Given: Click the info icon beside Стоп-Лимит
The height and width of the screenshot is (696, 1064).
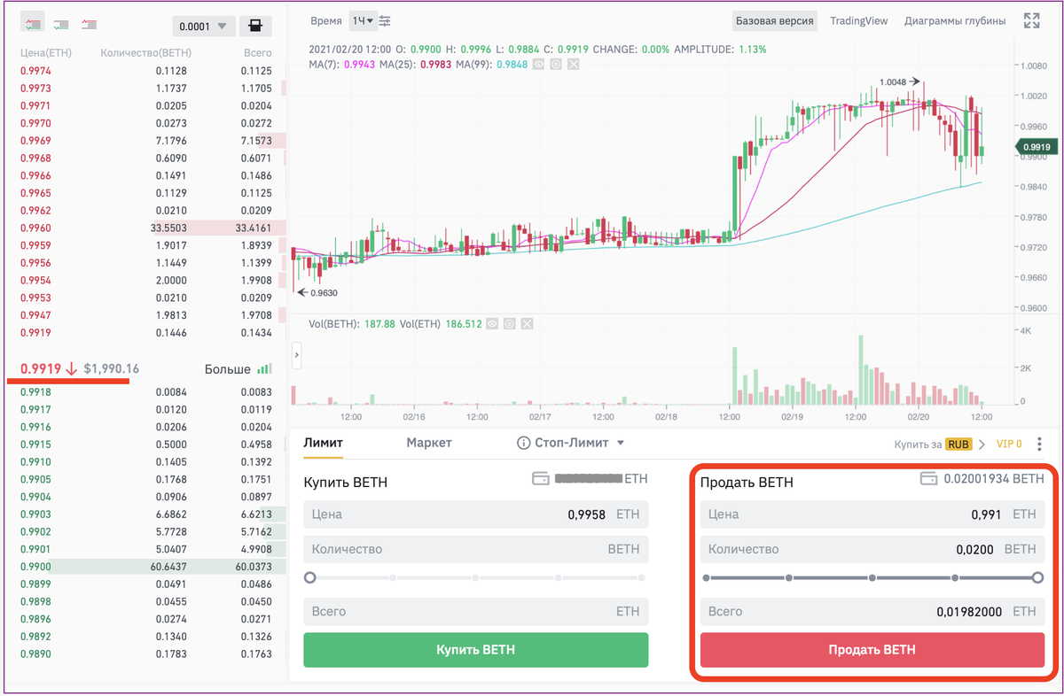Looking at the screenshot, I should [523, 443].
